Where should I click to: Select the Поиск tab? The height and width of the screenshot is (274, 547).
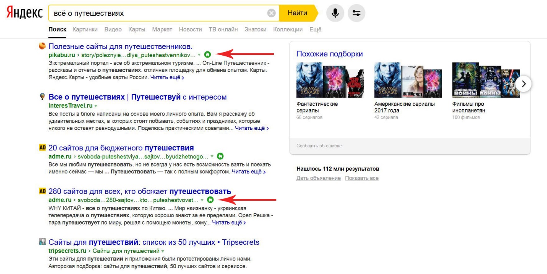coord(57,30)
